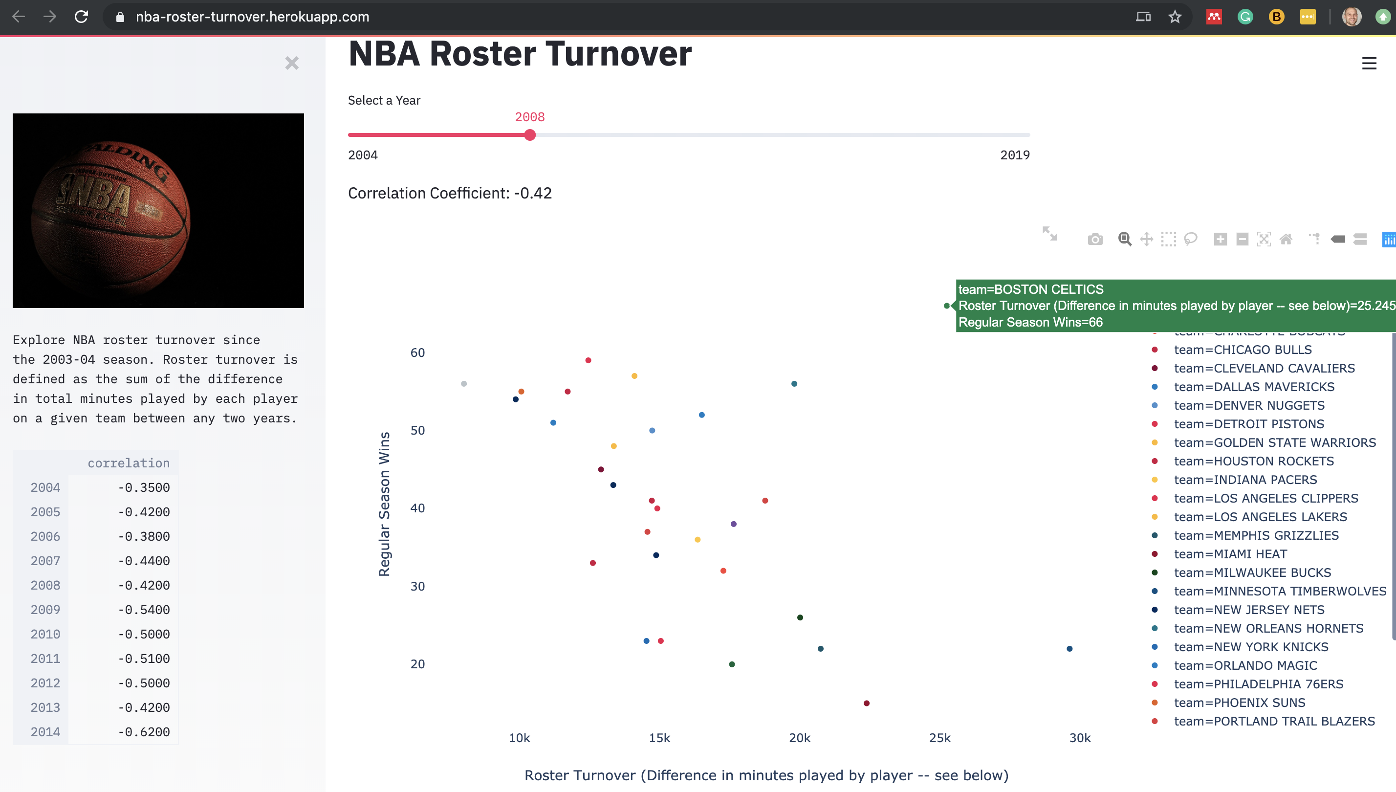
Task: Reset axes with home icon
Action: 1286,240
